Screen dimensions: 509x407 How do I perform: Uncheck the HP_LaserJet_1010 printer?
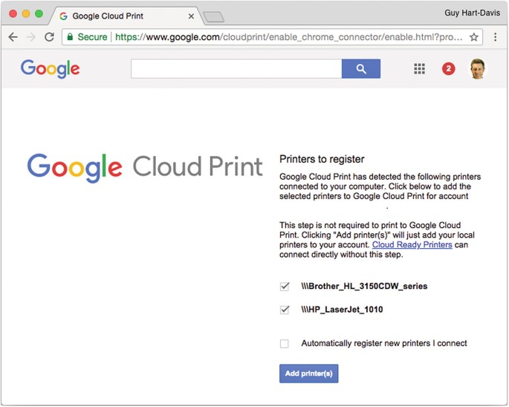(285, 310)
